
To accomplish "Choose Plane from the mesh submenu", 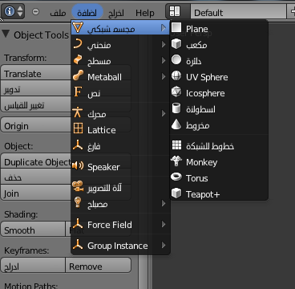I will tap(219, 28).
